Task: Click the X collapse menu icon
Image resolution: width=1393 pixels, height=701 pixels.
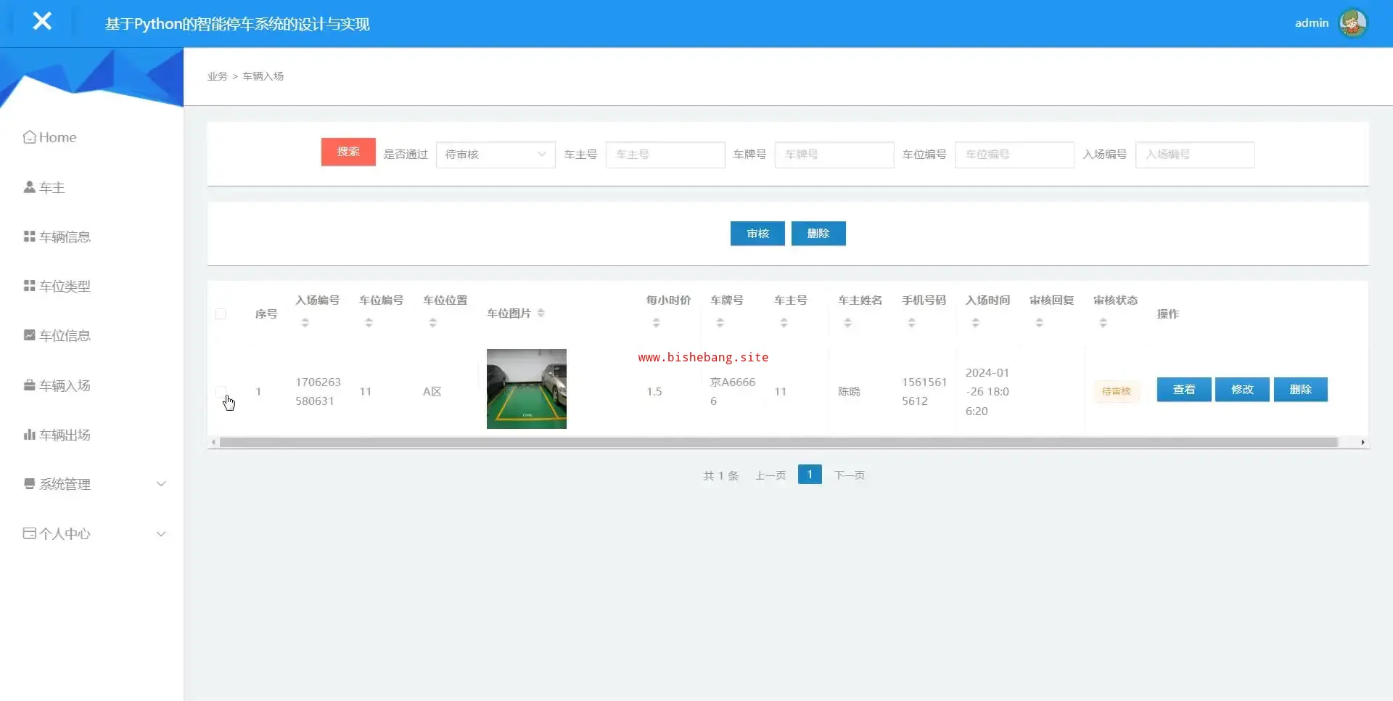Action: pyautogui.click(x=42, y=22)
